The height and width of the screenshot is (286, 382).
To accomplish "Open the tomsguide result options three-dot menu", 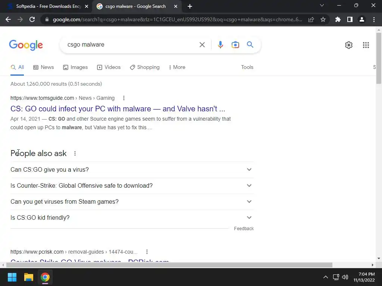I will point(124,98).
